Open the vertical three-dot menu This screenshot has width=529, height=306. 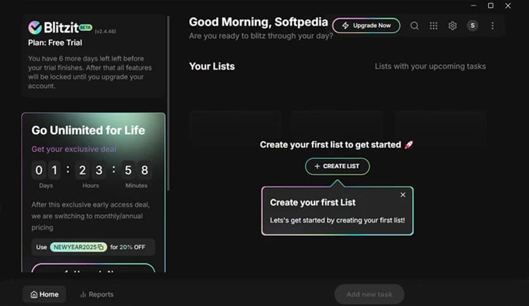(492, 26)
